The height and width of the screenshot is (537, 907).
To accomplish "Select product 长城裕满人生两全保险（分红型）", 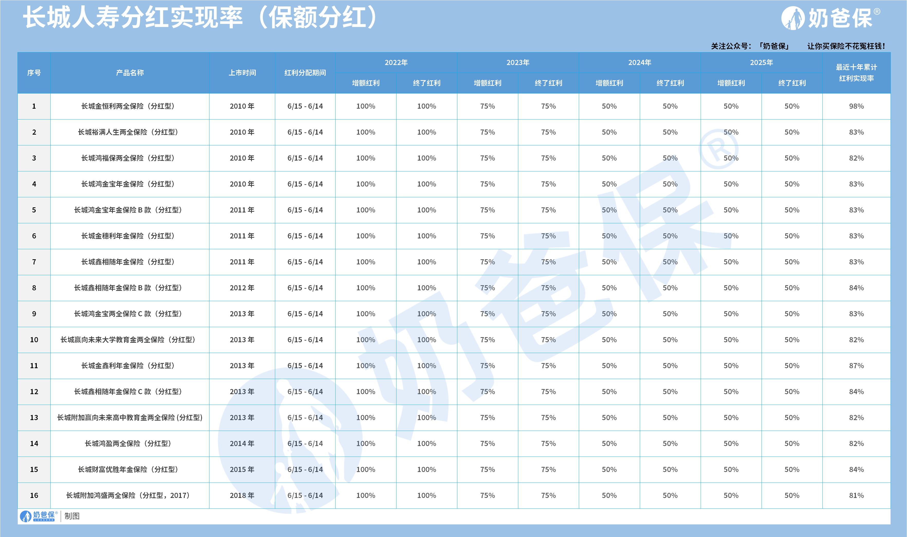I will tap(129, 132).
